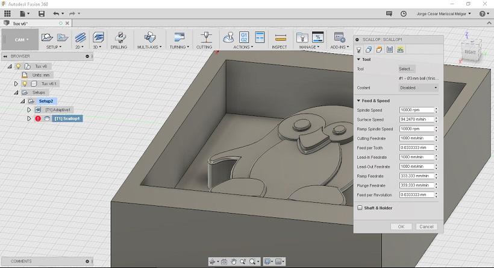
Task: Click the Drilling operation icon
Action: (x=120, y=37)
